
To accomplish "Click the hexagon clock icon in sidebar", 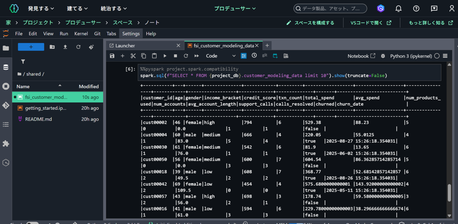I will pos(6,163).
